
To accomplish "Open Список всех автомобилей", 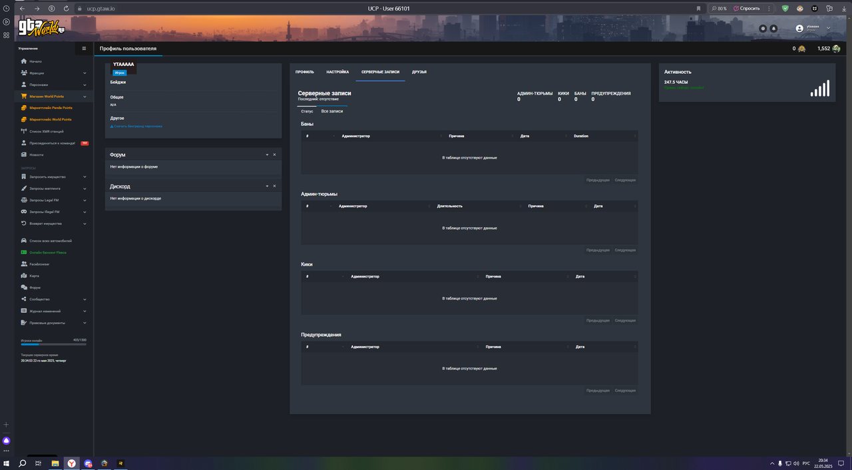I will [x=51, y=241].
